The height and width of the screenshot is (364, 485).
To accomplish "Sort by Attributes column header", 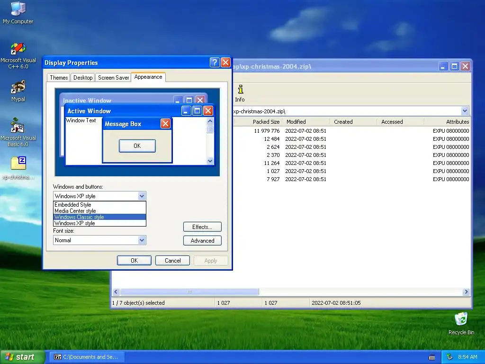I will [448, 122].
